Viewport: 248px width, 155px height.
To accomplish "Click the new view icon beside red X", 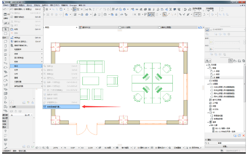I will click(x=239, y=136).
